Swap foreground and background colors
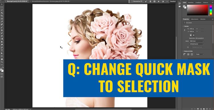This screenshot has width=214, height=110. 3,67
